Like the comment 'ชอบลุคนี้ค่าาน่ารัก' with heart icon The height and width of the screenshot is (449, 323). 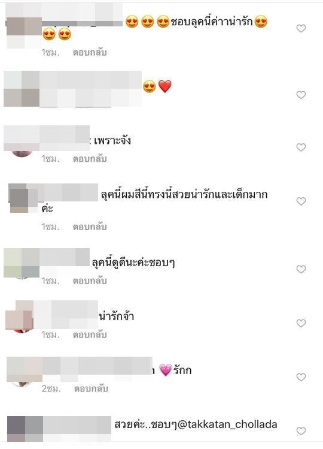pos(301,28)
